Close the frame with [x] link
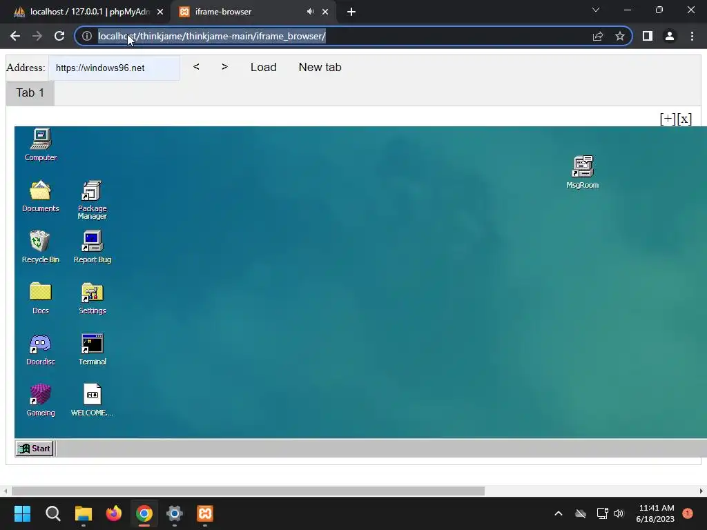 click(684, 119)
